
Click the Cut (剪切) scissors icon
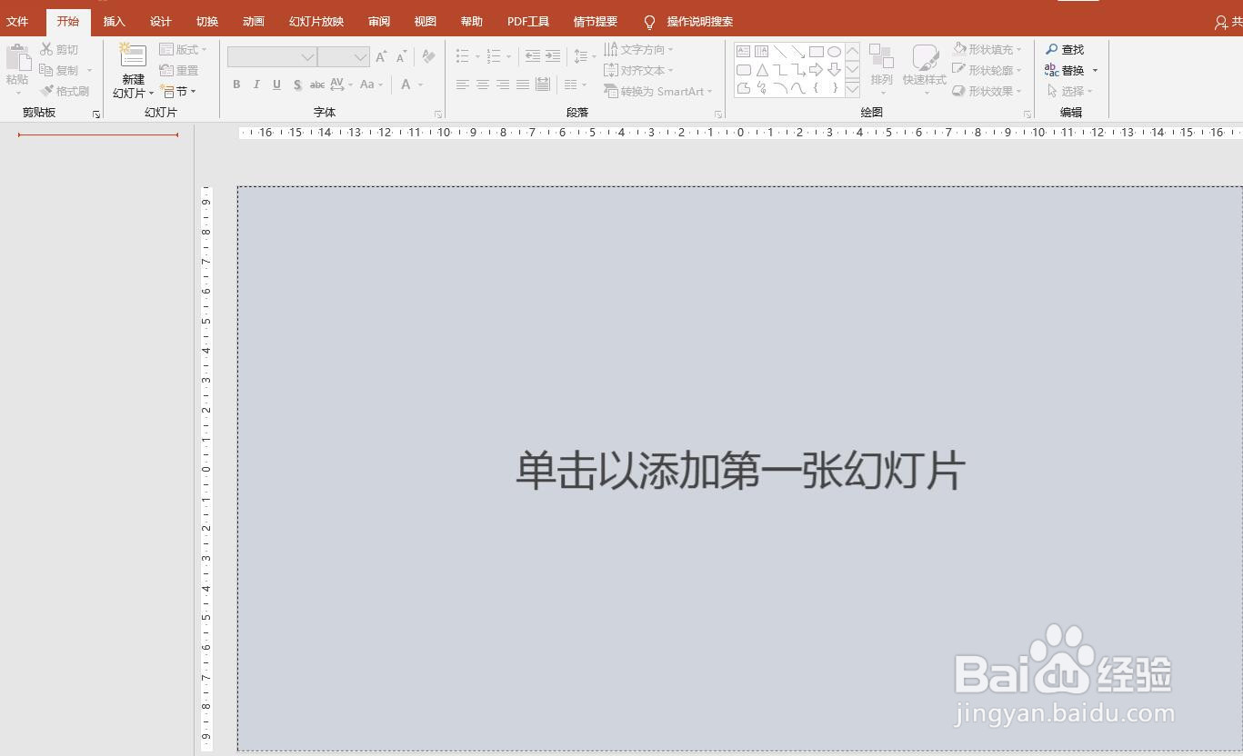[x=46, y=49]
